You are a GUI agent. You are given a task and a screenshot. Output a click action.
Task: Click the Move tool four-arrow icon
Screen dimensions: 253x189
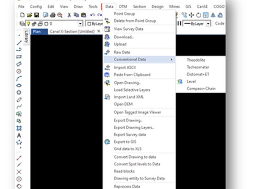tap(191, 15)
